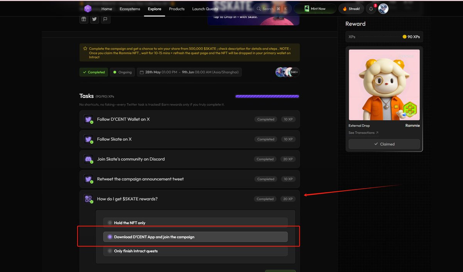Image resolution: width=463 pixels, height=272 pixels.
Task: Click the 'Reward' panel heading
Action: point(355,24)
